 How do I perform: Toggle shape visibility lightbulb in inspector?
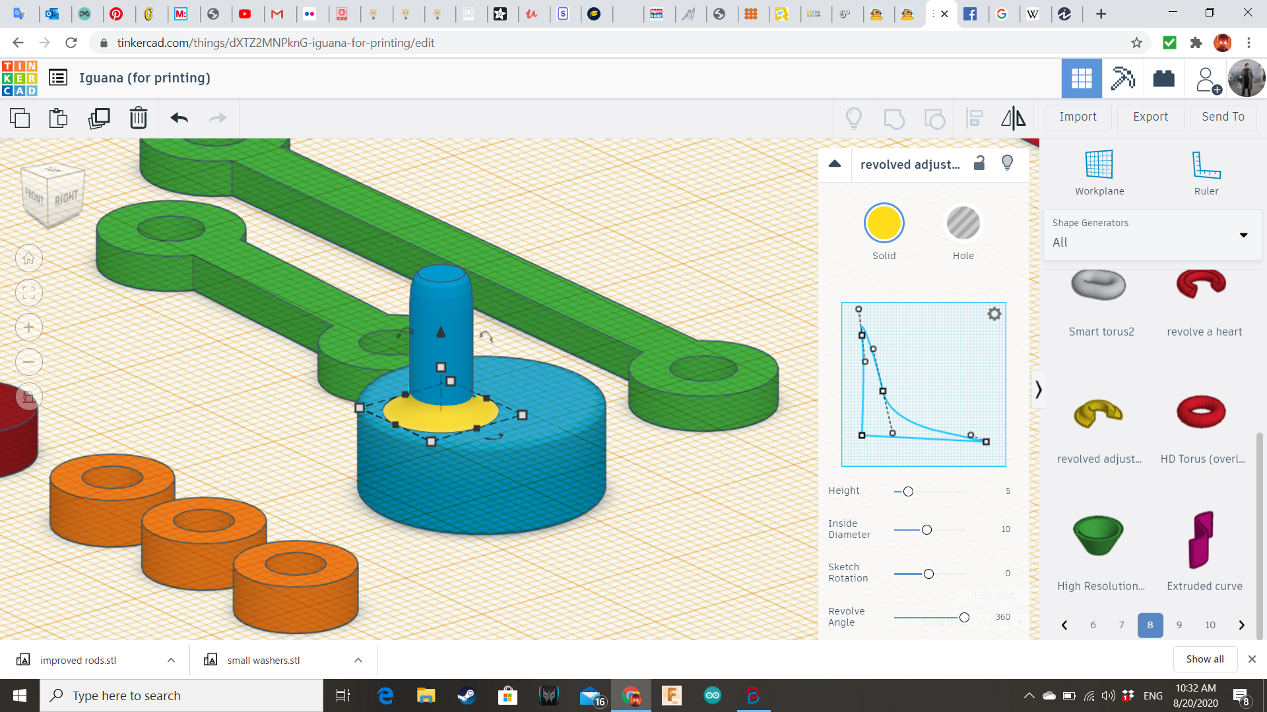pyautogui.click(x=1007, y=163)
